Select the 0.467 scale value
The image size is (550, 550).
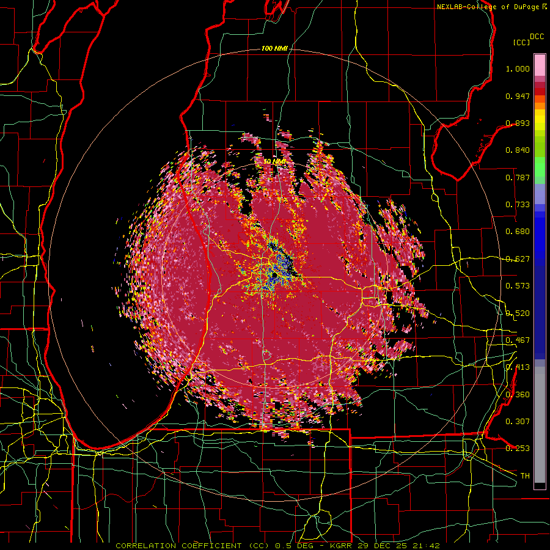pyautogui.click(x=518, y=340)
